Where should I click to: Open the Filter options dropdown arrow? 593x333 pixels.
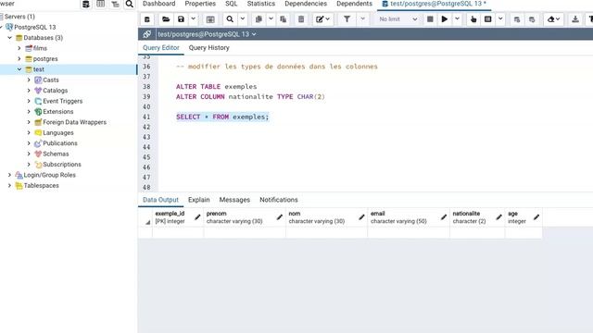point(362,19)
